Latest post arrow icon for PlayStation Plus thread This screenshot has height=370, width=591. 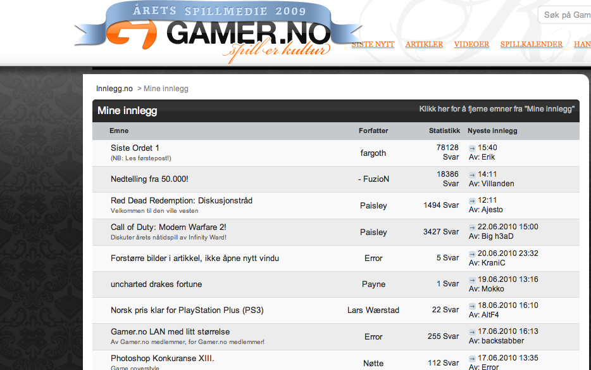click(x=472, y=306)
